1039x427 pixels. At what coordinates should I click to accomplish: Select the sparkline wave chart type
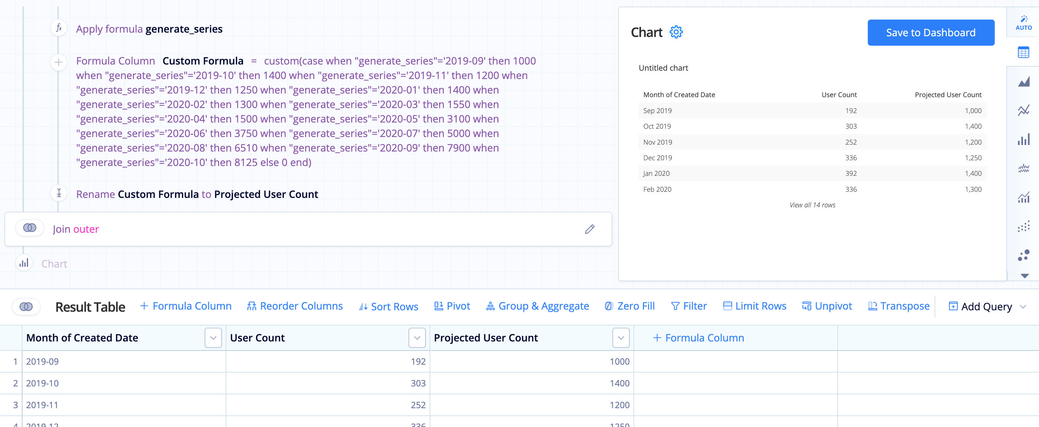pos(1023,169)
